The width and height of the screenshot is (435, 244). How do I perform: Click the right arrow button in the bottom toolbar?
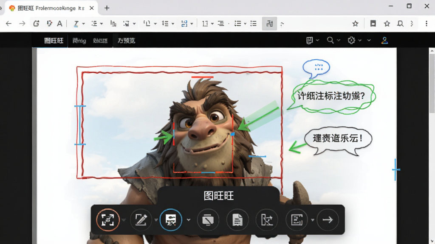[x=328, y=220]
